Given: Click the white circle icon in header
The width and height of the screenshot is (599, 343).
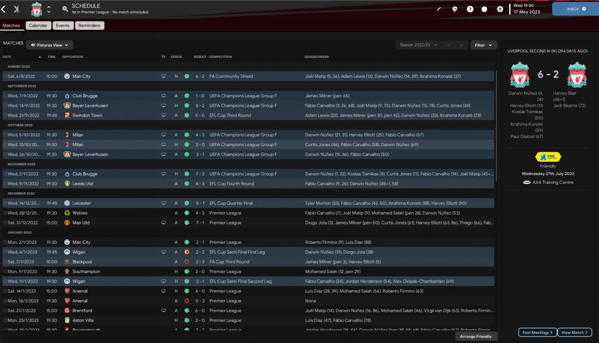Looking at the screenshot, I should tap(484, 9).
